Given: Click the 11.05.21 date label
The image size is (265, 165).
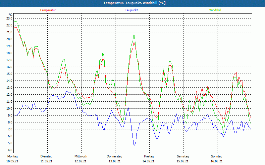Looking at the screenshot, I should click(x=46, y=161).
